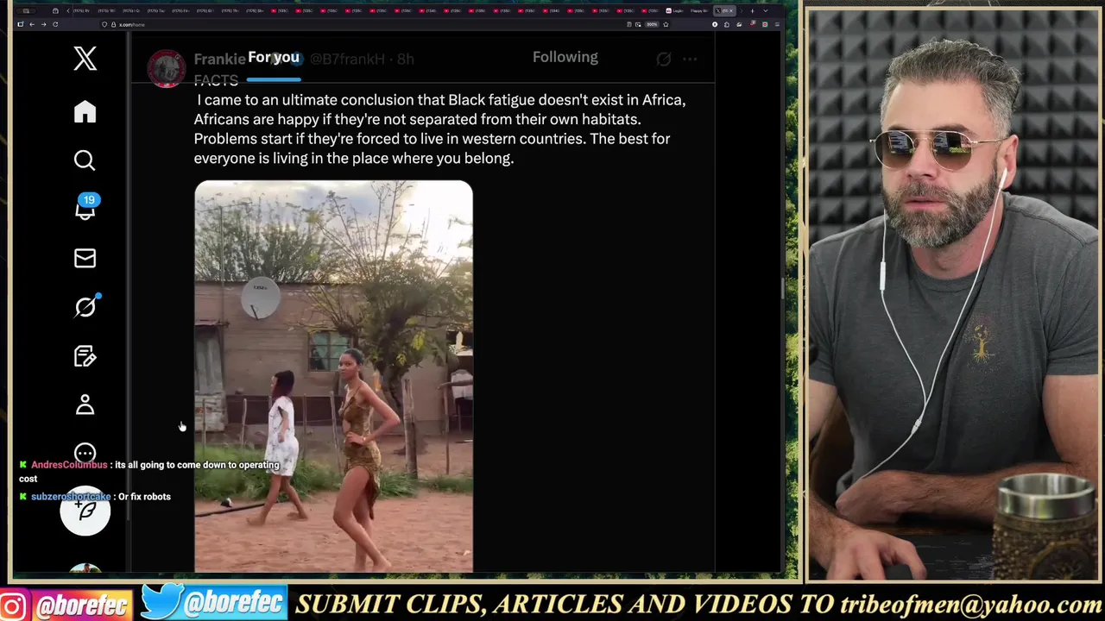Open the Home feed icon
Viewport: 1105px width, 621px height.
[x=85, y=112]
